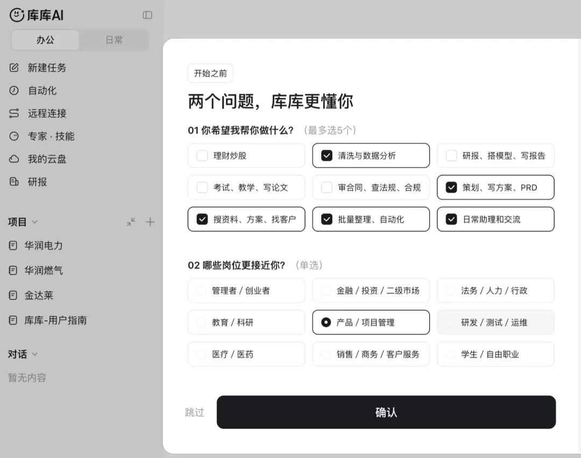Image resolution: width=581 pixels, height=458 pixels.
Task: Click the 研报 document icon
Action: [13, 181]
